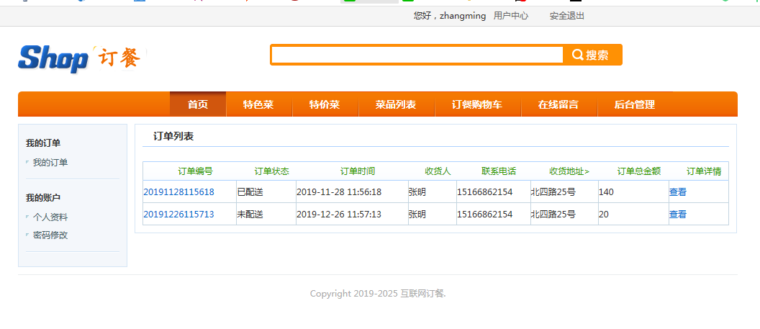The width and height of the screenshot is (760, 329).
Task: Open the 特色菜 menu tab
Action: [258, 104]
